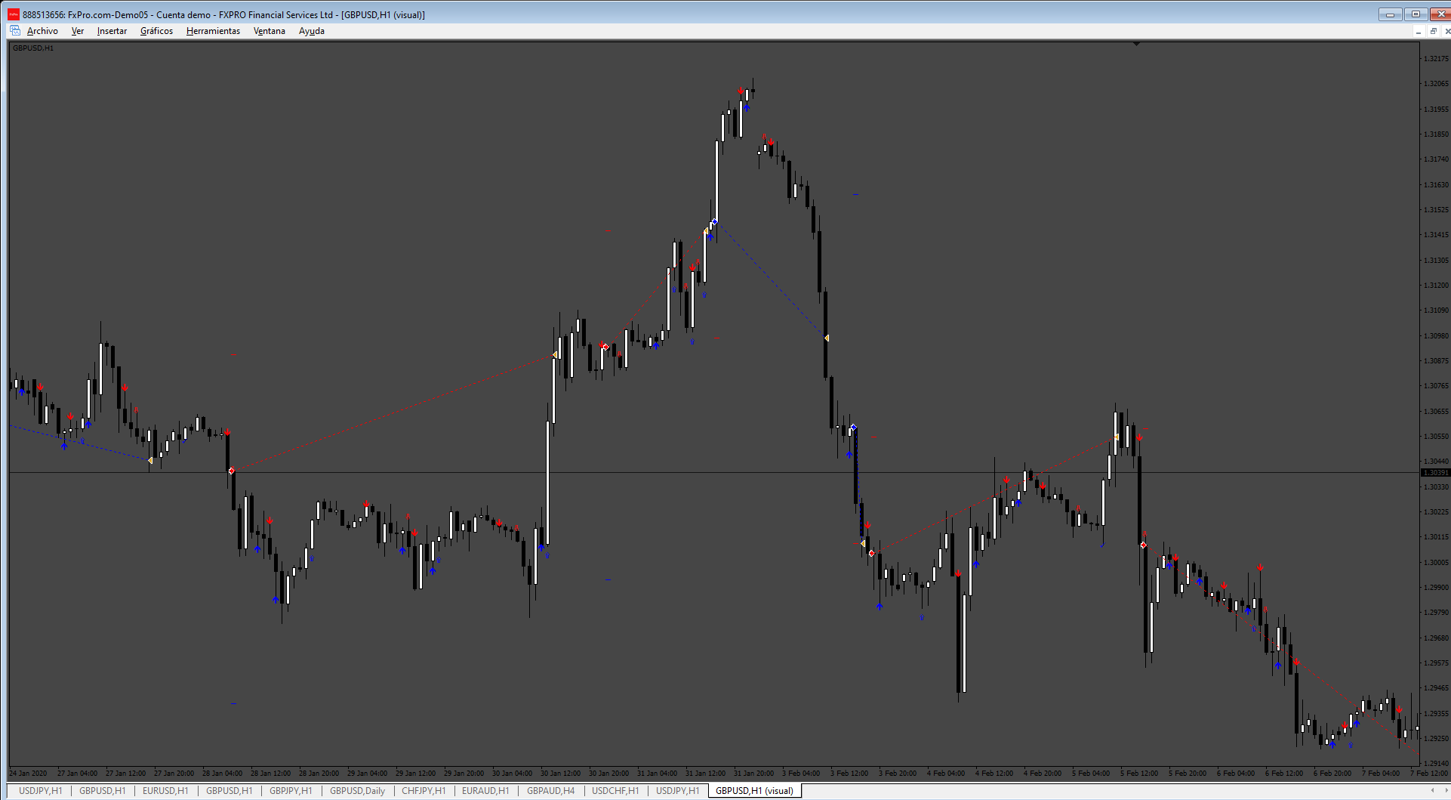1451x800 pixels.
Task: Switch to the EURUSD,H1 chart tab
Action: click(x=165, y=791)
